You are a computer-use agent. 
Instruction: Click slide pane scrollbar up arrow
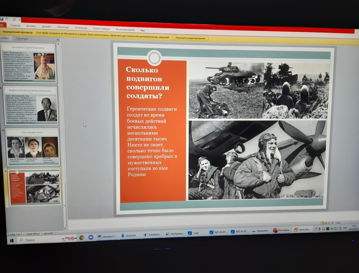click(58, 44)
